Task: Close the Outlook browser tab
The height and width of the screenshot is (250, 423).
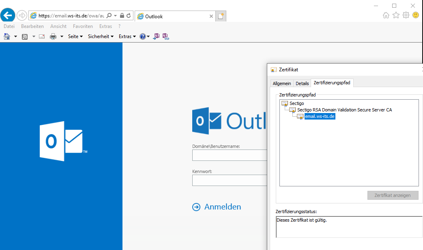Action: 211,16
